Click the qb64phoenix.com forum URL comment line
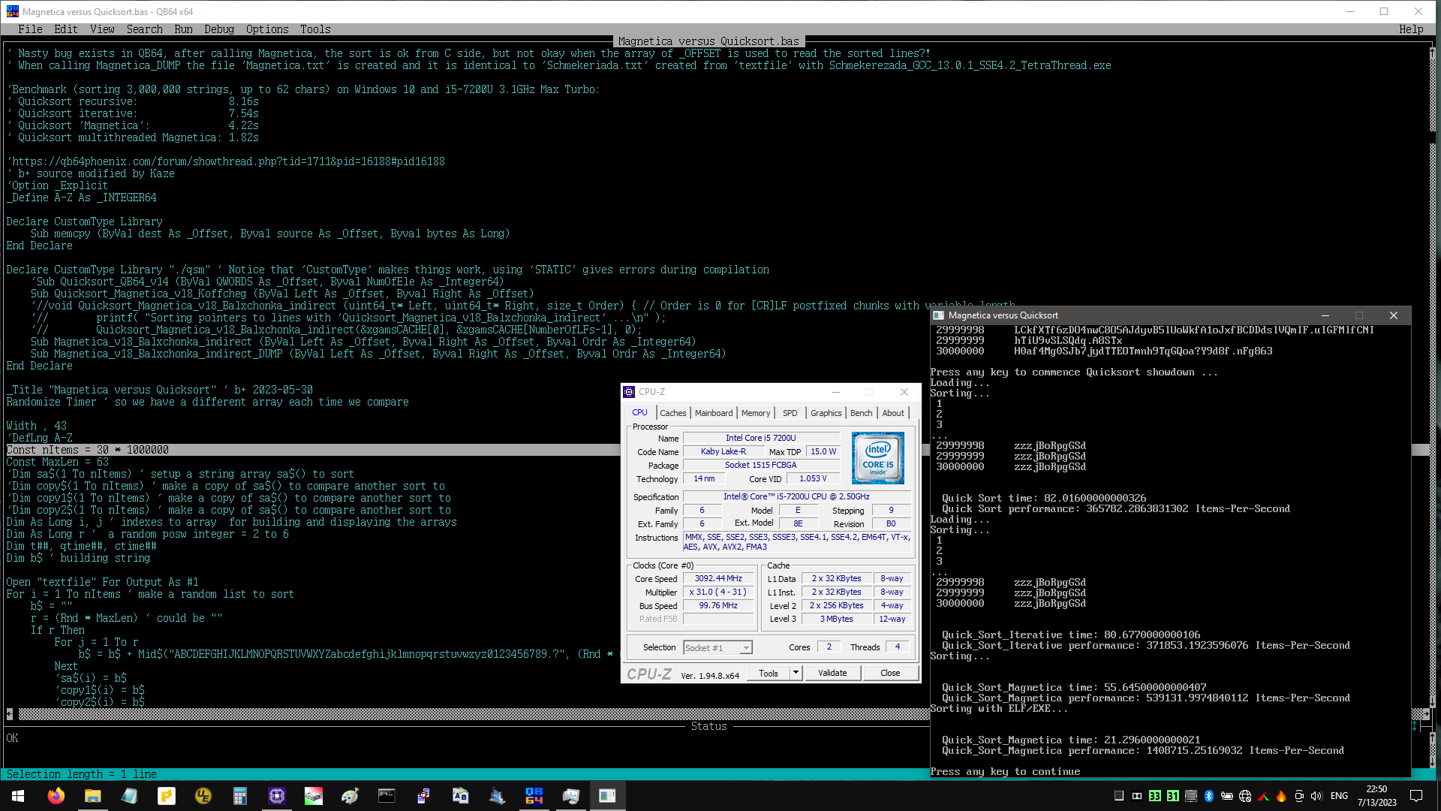Screen dimensions: 1441x811 pyautogui.click(x=226, y=161)
